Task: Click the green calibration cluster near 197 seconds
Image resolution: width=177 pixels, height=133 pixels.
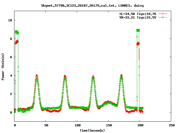Action: coord(138,30)
